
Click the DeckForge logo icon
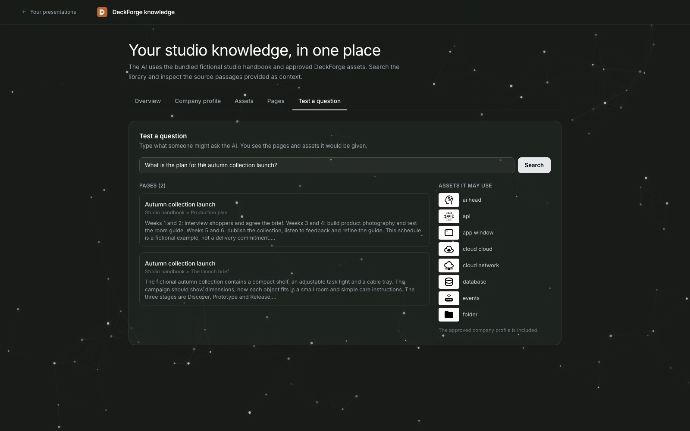pyautogui.click(x=102, y=12)
